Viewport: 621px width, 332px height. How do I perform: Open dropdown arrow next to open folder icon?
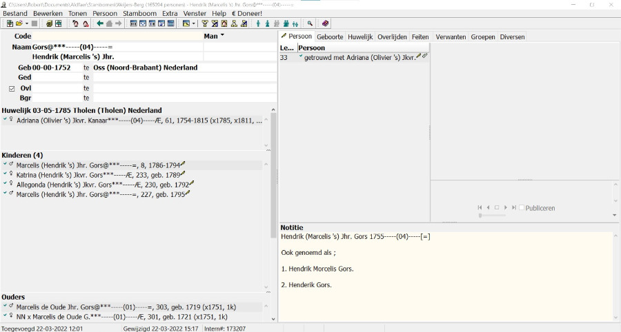[27, 23]
